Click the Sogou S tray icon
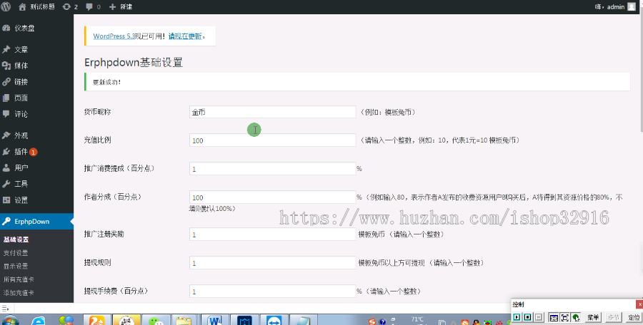 click(372, 321)
